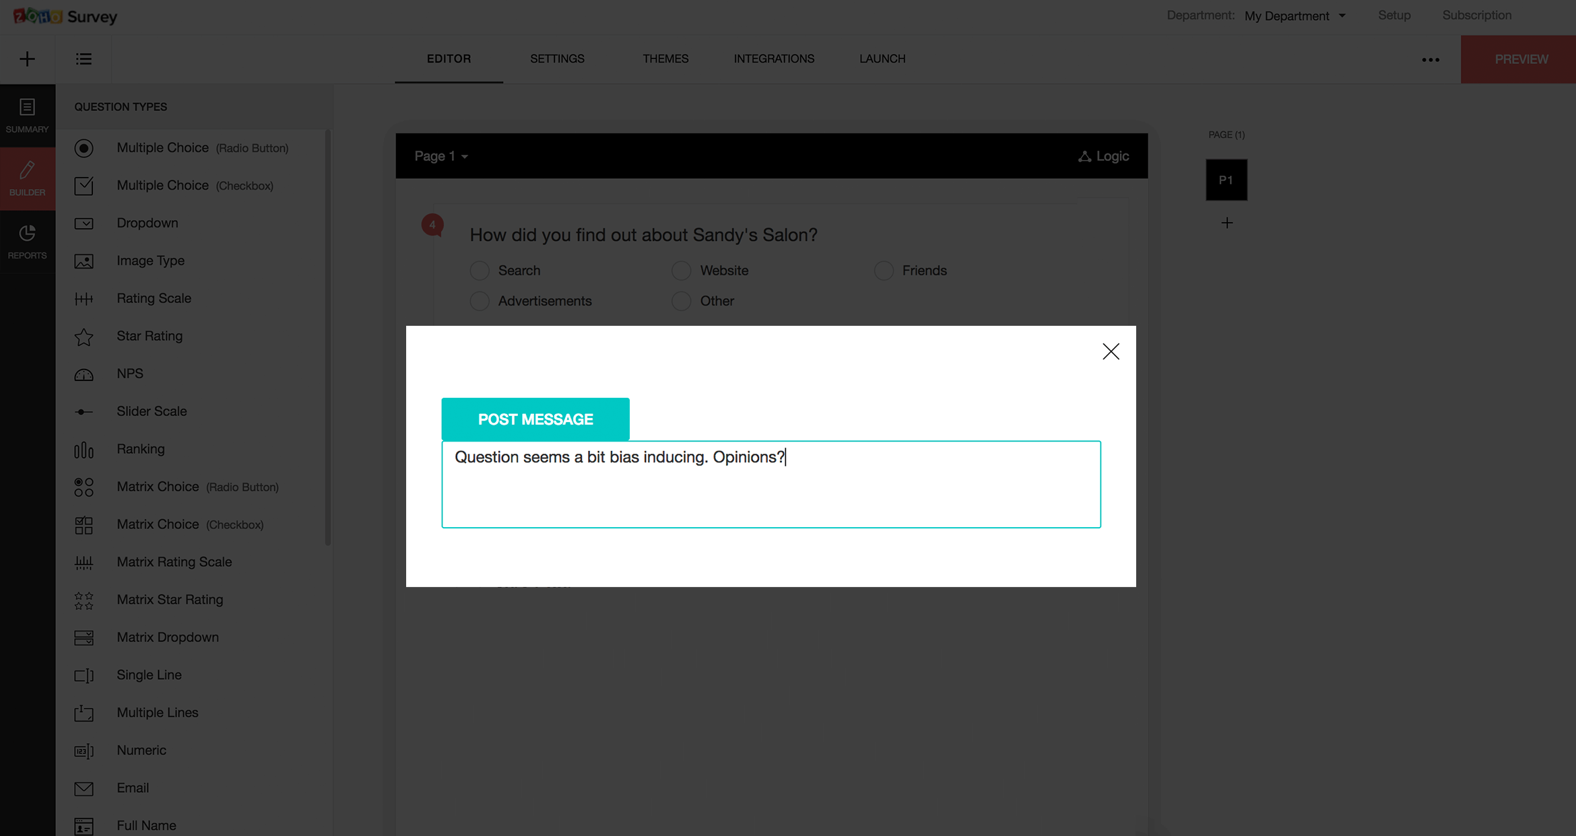Click the question title about Sandy's Salon
Screen dimensions: 1576x836
(643, 235)
